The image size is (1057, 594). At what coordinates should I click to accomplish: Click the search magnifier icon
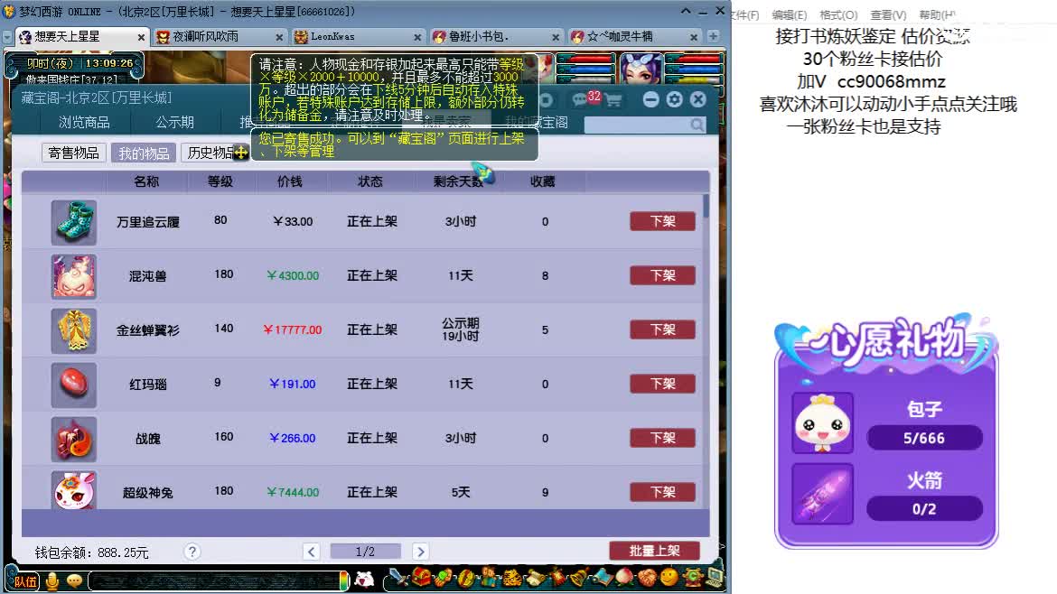pos(696,125)
